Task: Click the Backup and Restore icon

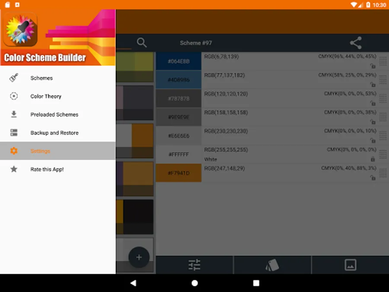Action: (x=13, y=133)
